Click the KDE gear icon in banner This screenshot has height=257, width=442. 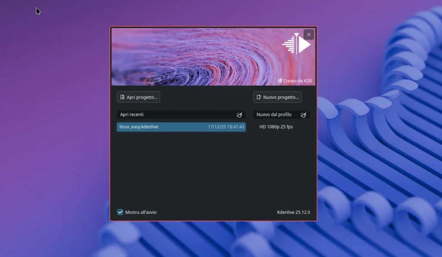pos(280,81)
